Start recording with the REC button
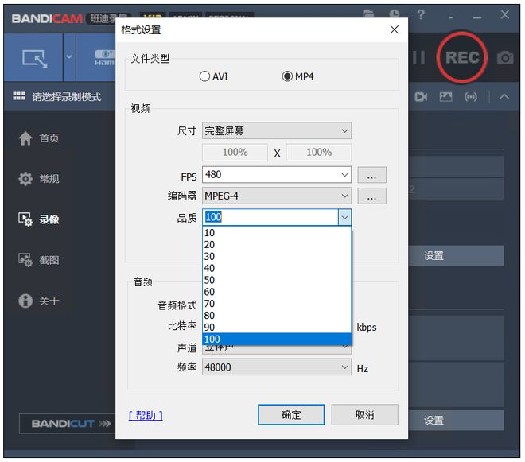The image size is (525, 462). pyautogui.click(x=462, y=57)
